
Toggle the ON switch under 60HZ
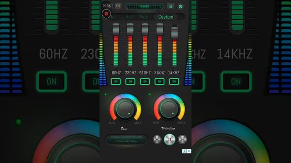[x=116, y=81]
